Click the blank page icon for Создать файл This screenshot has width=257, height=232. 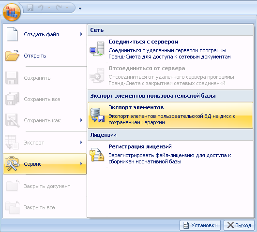(x=12, y=34)
